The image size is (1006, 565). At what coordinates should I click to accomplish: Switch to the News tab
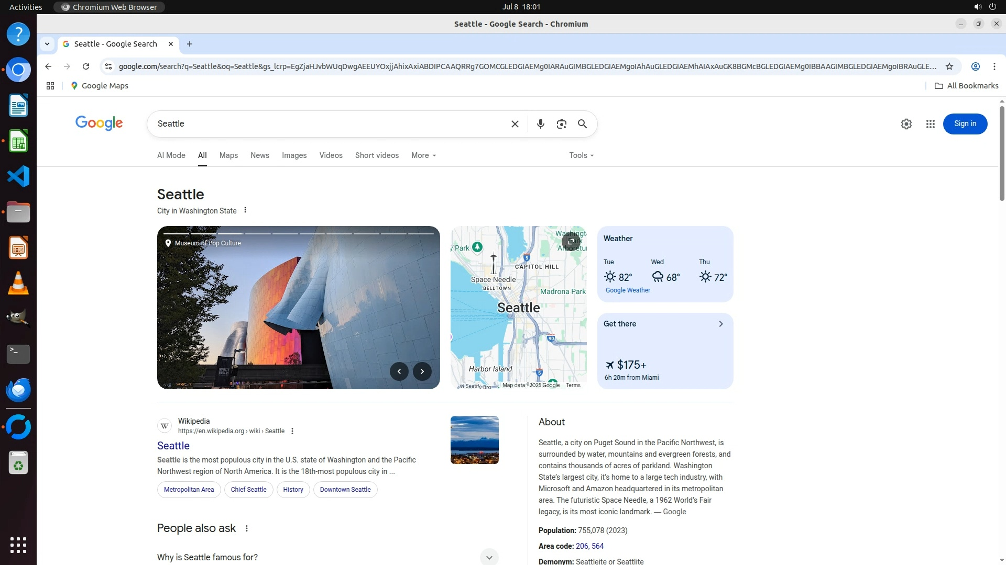pos(259,155)
